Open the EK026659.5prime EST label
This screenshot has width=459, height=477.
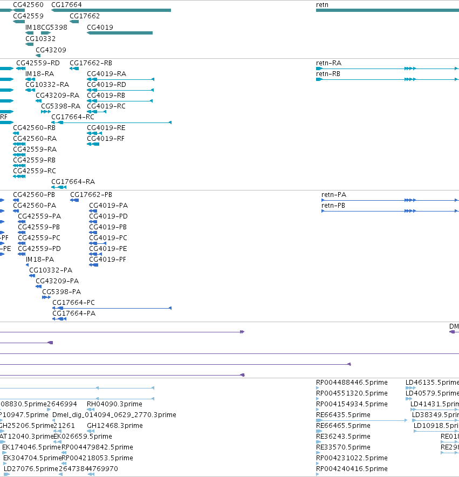83,437
